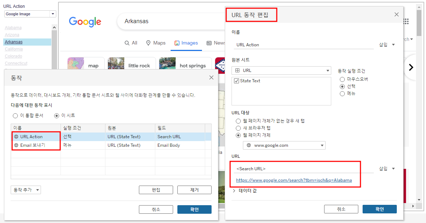Image resolution: width=426 pixels, height=223 pixels.
Task: Click the state list scroll up arrow
Action: point(54,27)
